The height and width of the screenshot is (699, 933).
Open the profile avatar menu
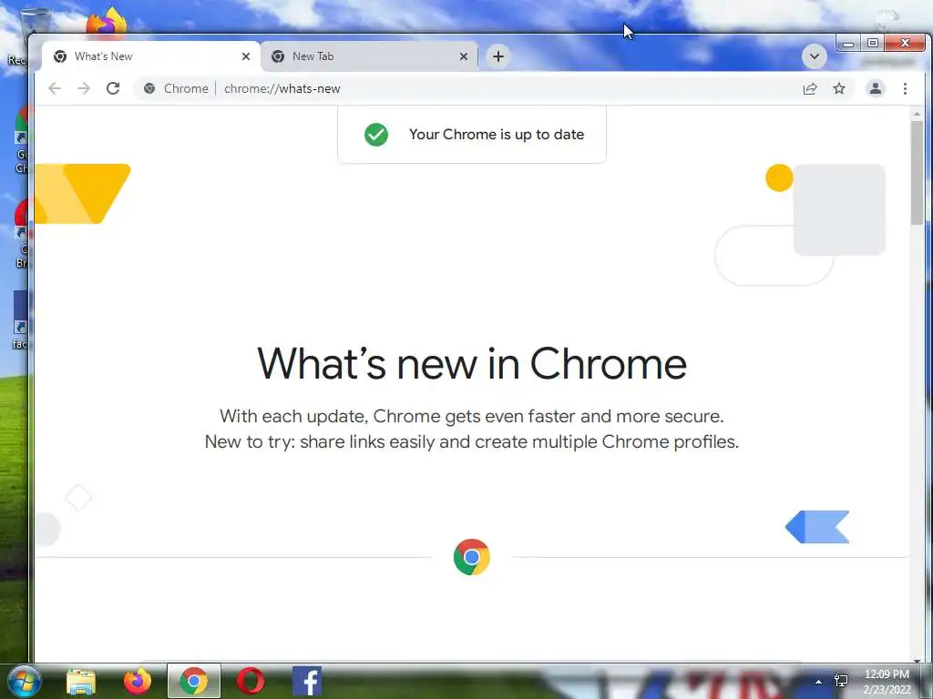pyautogui.click(x=876, y=88)
